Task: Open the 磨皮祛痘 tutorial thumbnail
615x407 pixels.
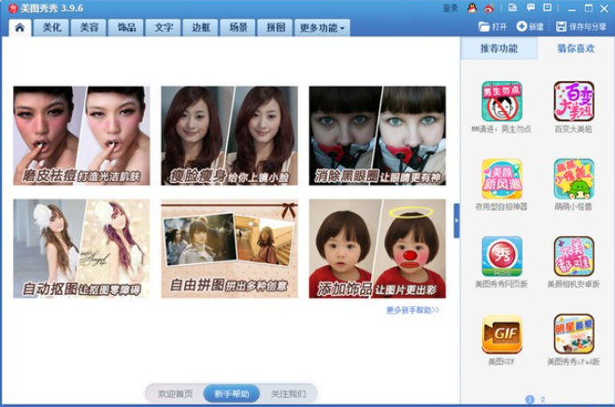Action: click(x=81, y=135)
